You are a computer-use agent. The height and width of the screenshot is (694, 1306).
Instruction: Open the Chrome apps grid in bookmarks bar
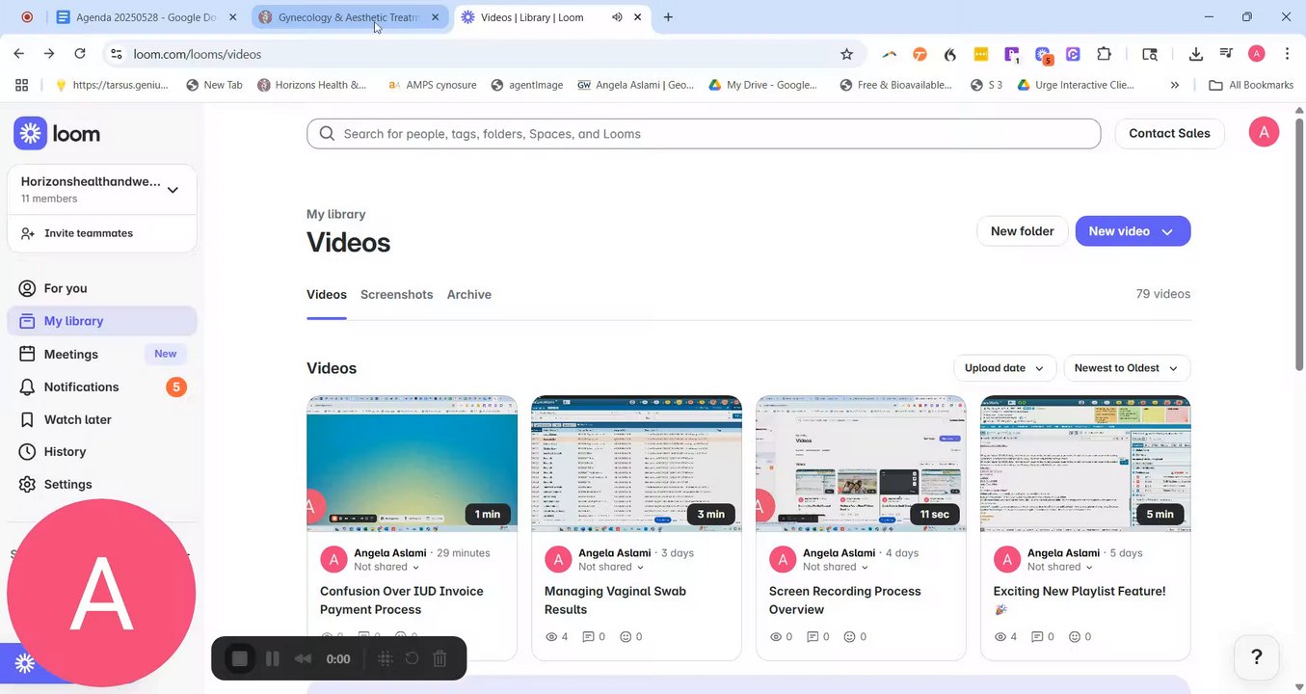(22, 85)
